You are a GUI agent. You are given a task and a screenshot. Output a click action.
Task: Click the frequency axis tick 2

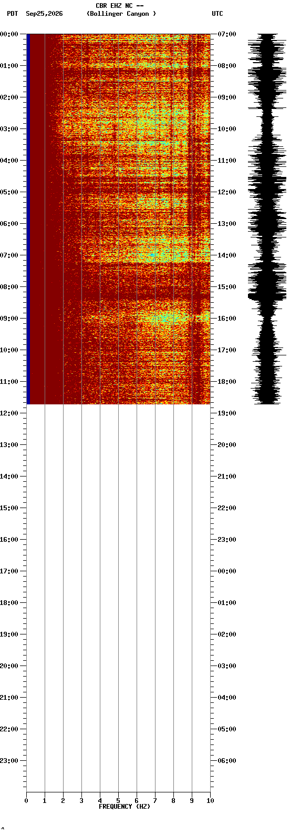click(x=63, y=801)
